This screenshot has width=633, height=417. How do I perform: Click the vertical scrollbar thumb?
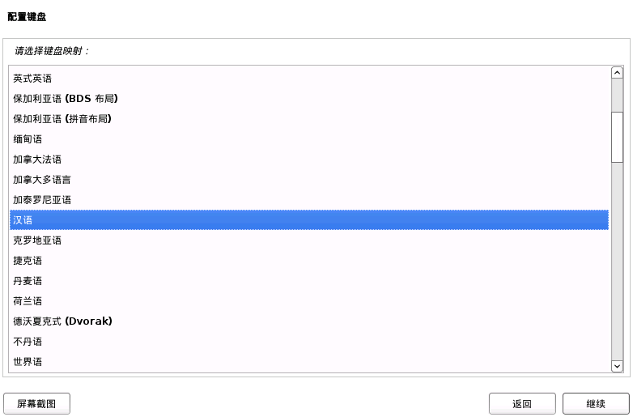(617, 135)
